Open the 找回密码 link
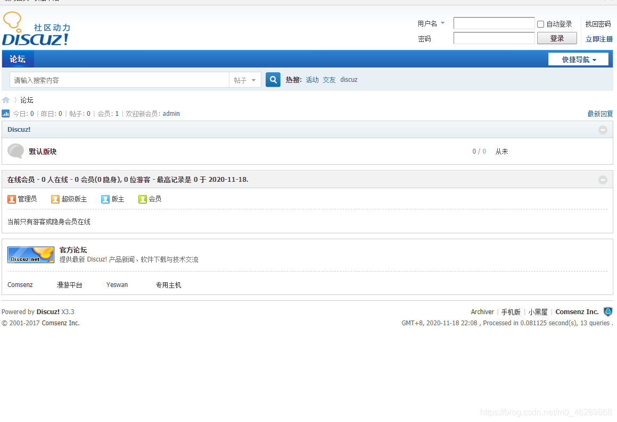This screenshot has width=617, height=422. [x=598, y=24]
